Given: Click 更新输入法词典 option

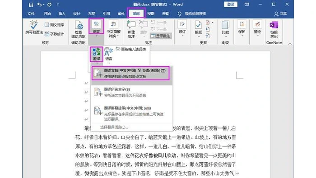Looking at the screenshot, I should click(131, 49).
